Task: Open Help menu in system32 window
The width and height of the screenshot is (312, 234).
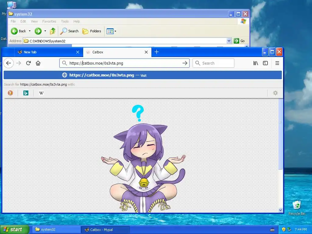Action: pyautogui.click(x=76, y=21)
